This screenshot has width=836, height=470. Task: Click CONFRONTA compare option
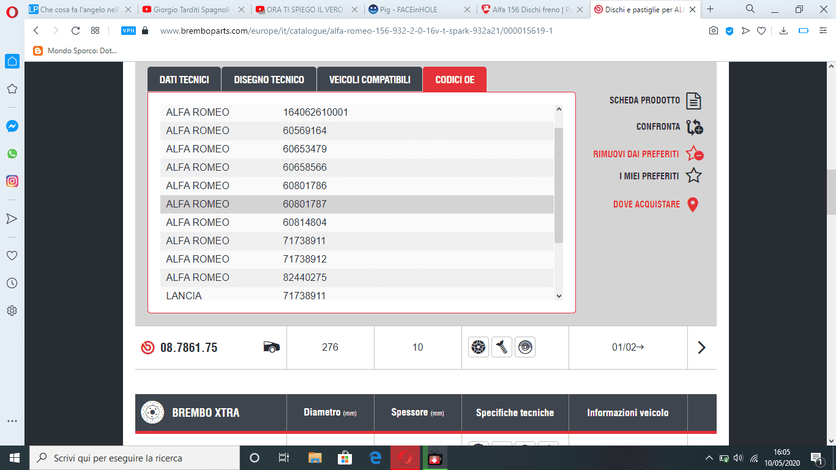point(670,127)
